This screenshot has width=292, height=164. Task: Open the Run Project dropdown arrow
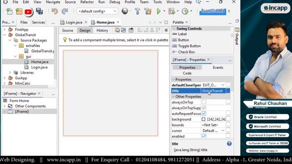pyautogui.click(x=164, y=11)
